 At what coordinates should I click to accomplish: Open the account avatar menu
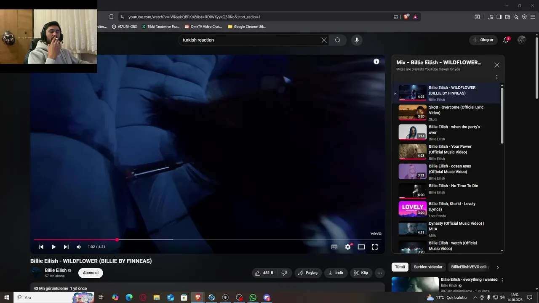(x=522, y=40)
